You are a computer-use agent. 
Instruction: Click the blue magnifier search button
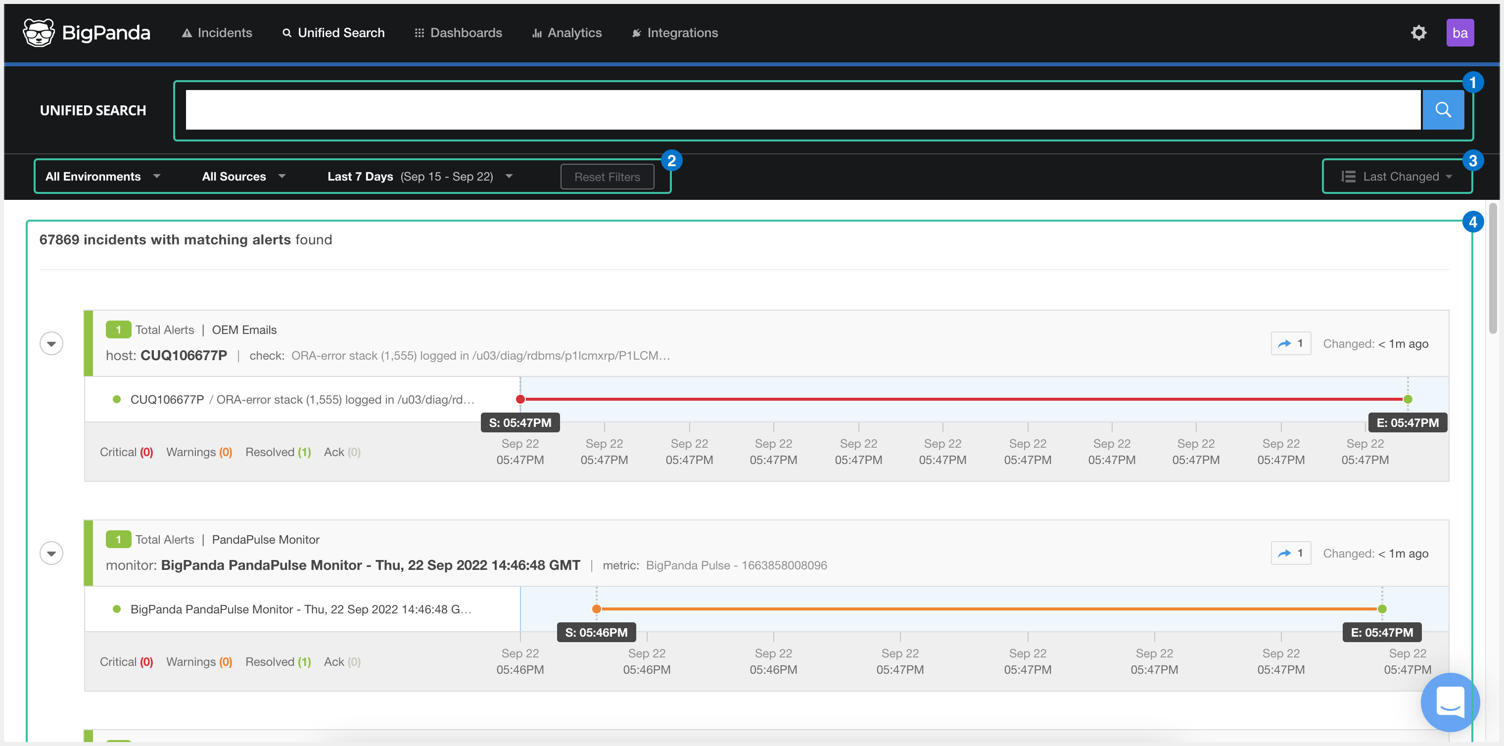pos(1443,110)
